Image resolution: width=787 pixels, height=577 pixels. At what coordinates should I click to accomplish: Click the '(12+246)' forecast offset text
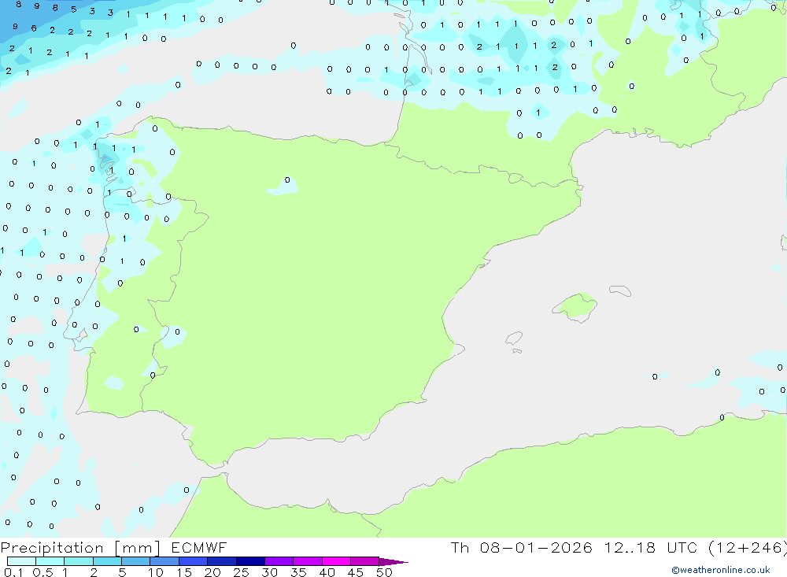748,547
